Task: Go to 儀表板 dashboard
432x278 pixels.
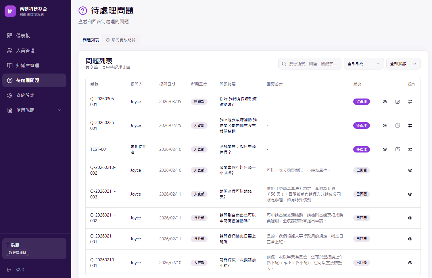Action: pyautogui.click(x=34, y=36)
